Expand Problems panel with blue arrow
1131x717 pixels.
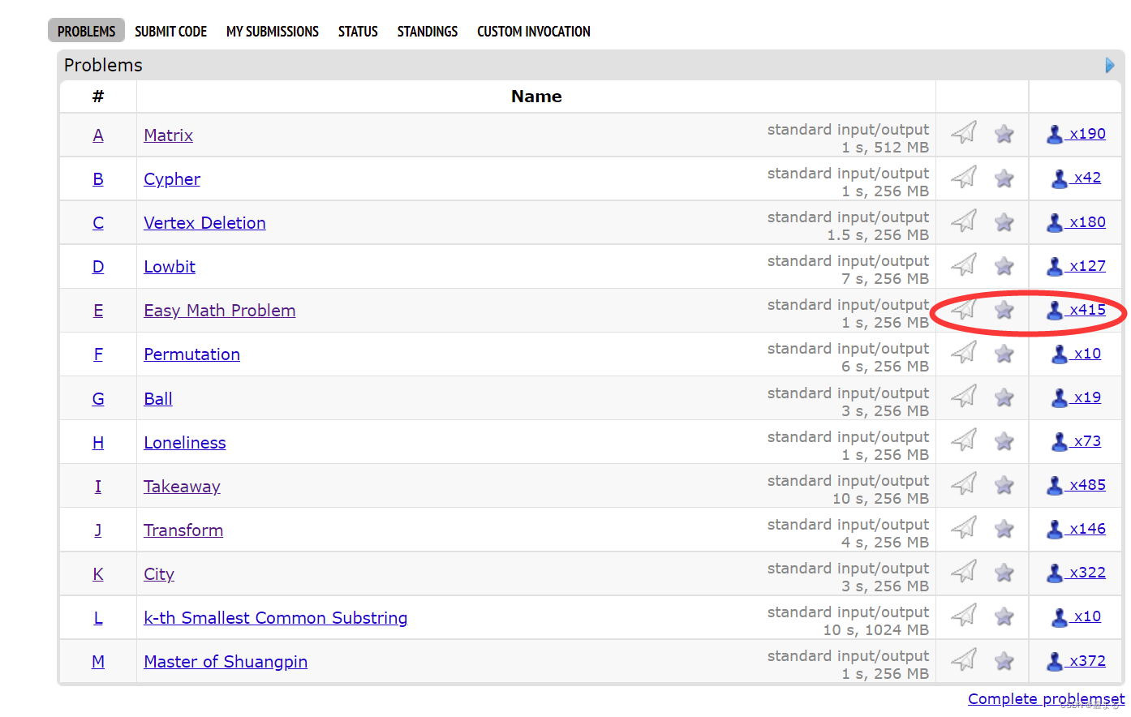(1110, 65)
